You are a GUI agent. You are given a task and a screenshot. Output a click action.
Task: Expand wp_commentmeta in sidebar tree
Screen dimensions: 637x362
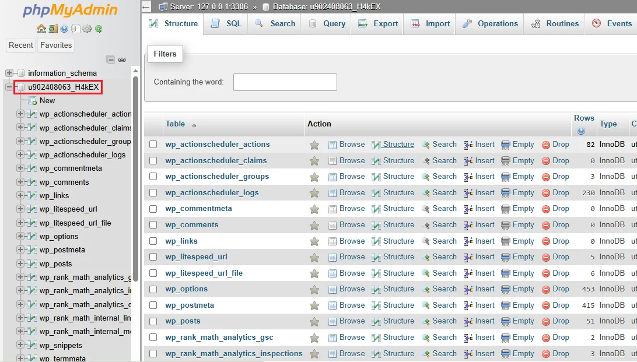20,168
